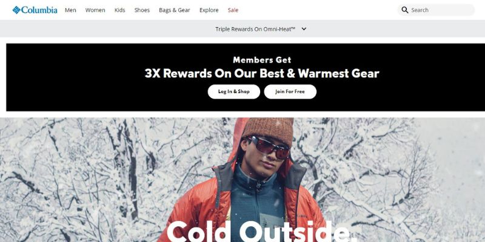
Task: Open the Men navigation menu
Action: click(70, 10)
